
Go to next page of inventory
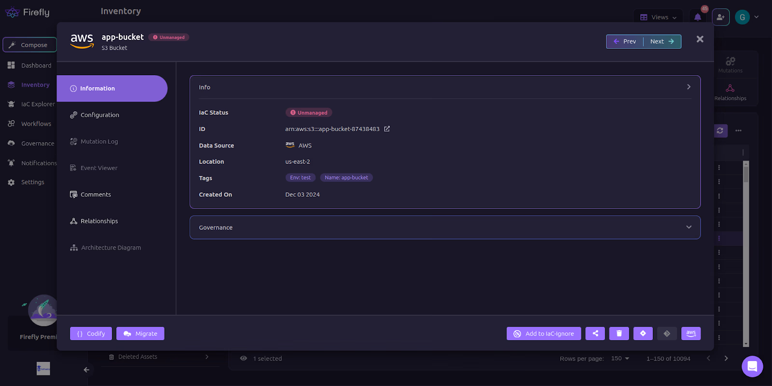(726, 359)
